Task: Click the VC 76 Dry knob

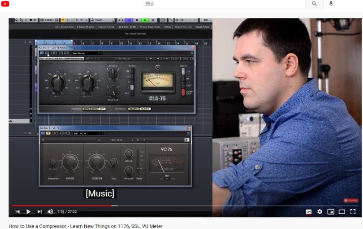Action: (113, 162)
